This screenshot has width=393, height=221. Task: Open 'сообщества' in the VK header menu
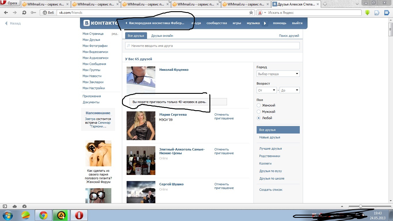(x=217, y=23)
